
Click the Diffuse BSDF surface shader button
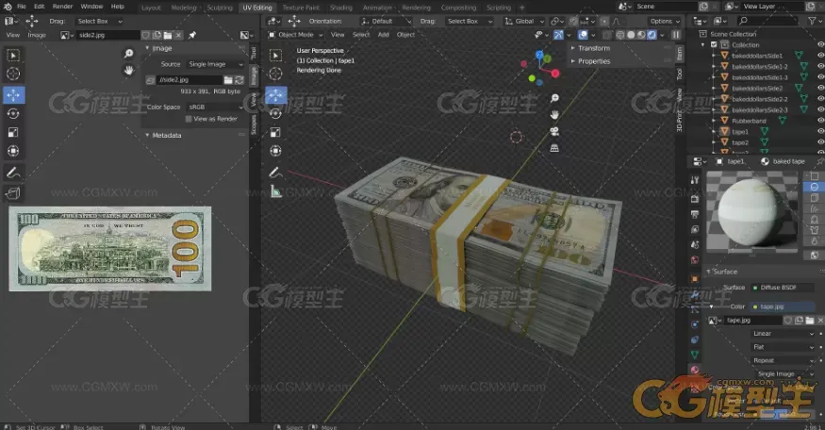783,288
